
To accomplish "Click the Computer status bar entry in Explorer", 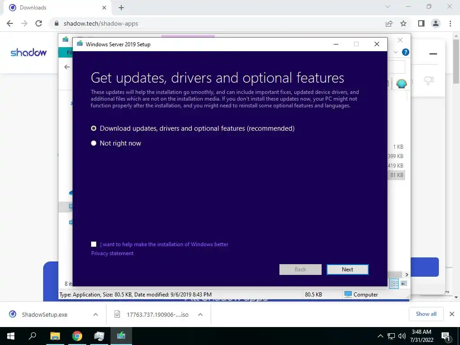I will click(361, 294).
